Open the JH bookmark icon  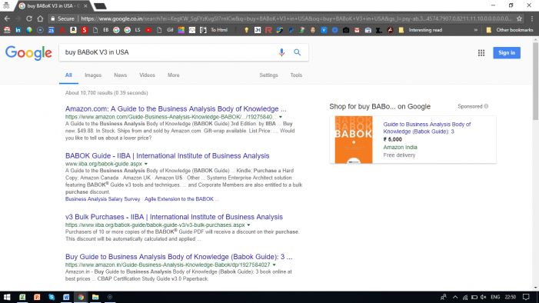258,30
